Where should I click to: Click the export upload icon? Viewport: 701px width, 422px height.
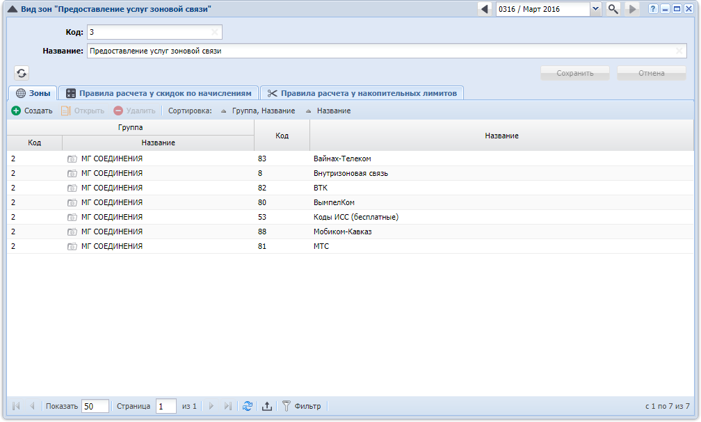tap(267, 406)
